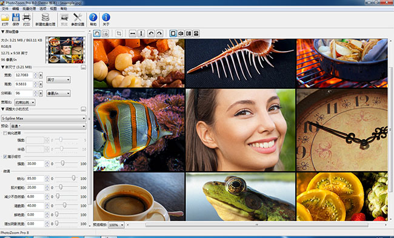Screen dimensions: 394x238
Task: Adjust the sharpness slider at 85.00
Action: pos(73,178)
